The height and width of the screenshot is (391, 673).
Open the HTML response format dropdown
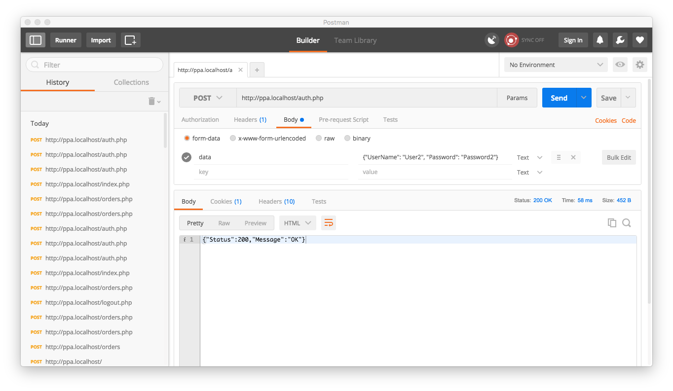tap(298, 223)
